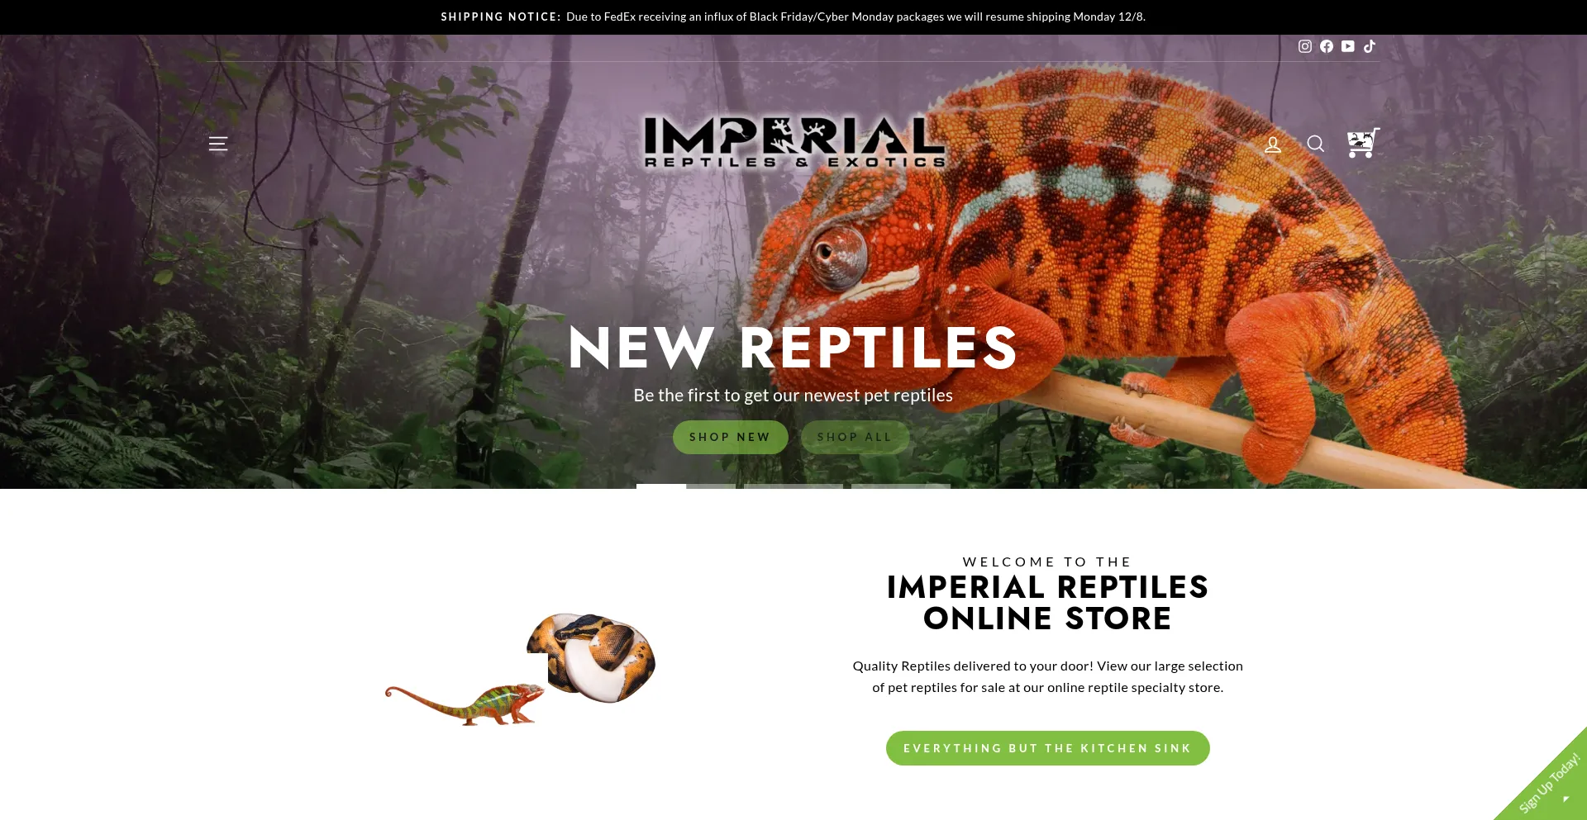
Task: Click the shipping notice announcement bar
Action: [793, 17]
